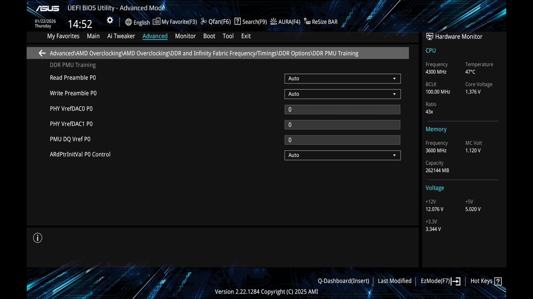The width and height of the screenshot is (533, 299).
Task: Open the Qfan(F6) fan control utility
Action: tap(215, 22)
